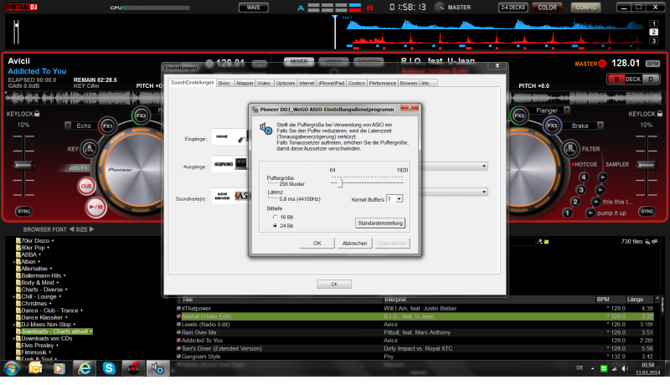Image resolution: width=670 pixels, height=385 pixels.
Task: Click the WAVE button in top bar
Action: click(x=254, y=8)
